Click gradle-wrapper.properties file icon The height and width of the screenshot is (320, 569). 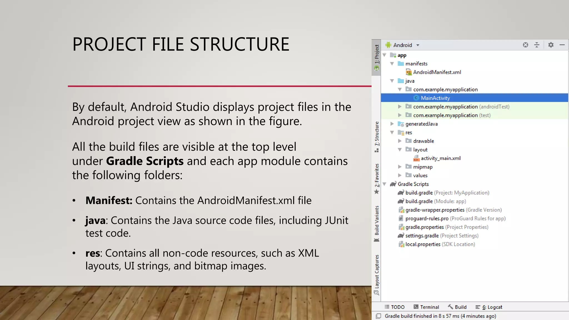coord(401,210)
